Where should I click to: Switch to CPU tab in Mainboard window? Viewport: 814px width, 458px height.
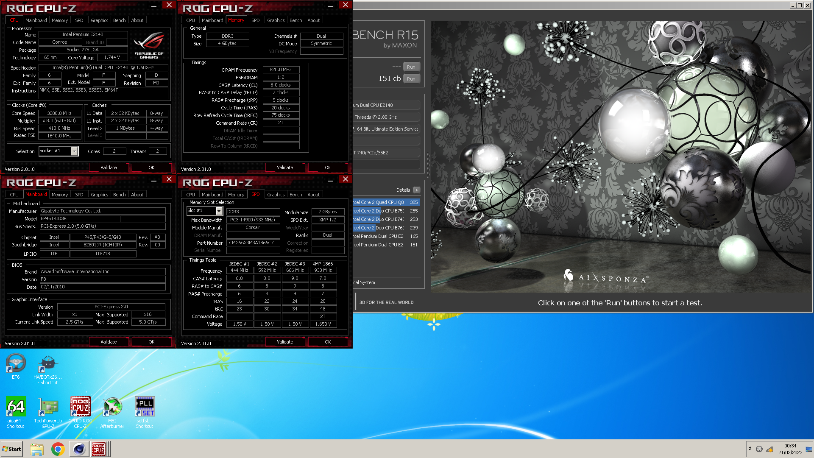point(14,195)
